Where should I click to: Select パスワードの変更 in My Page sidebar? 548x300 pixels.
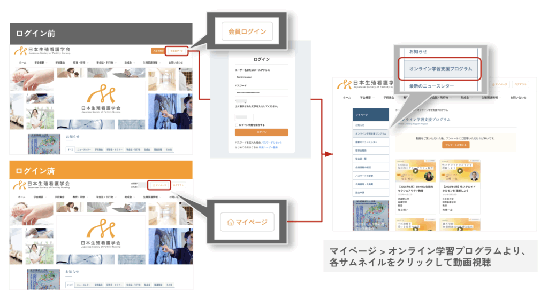click(x=364, y=176)
